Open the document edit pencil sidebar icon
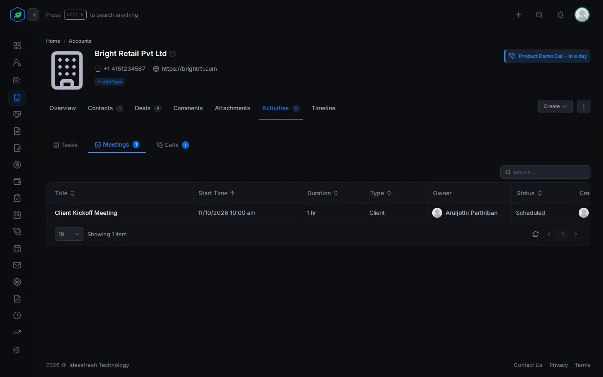 (x=17, y=148)
